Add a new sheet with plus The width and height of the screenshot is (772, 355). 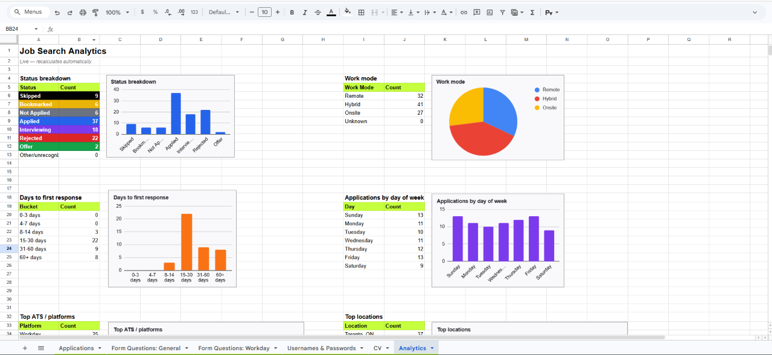(25, 348)
